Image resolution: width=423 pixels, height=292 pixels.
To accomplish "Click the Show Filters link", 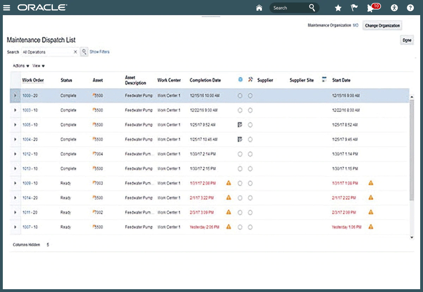I will tap(99, 52).
